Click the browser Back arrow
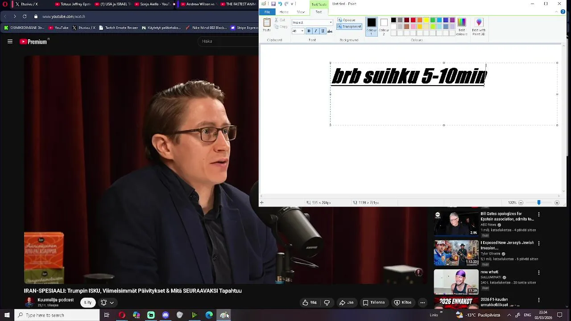Screen dimensions: 571x321 5,16
